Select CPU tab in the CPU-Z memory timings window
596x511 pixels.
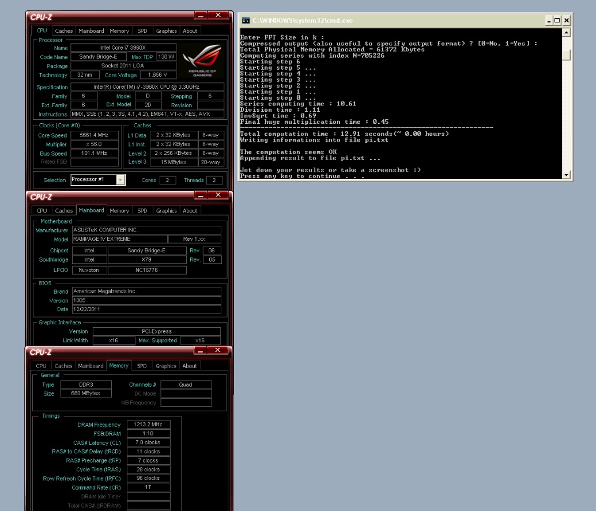[41, 366]
